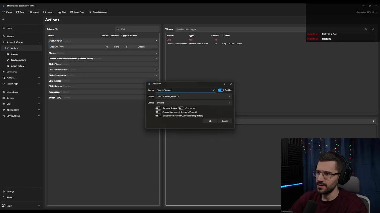Toggle the hamburger sidebar collapse icon

(x=4, y=19)
